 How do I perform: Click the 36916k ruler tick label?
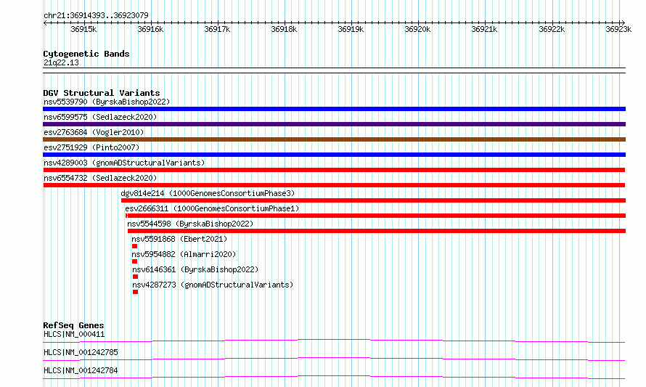click(150, 29)
